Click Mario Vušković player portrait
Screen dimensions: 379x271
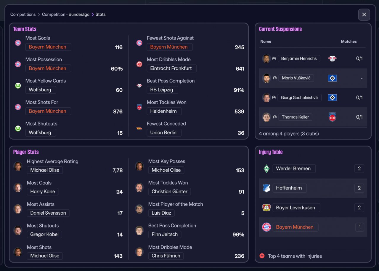[266, 78]
